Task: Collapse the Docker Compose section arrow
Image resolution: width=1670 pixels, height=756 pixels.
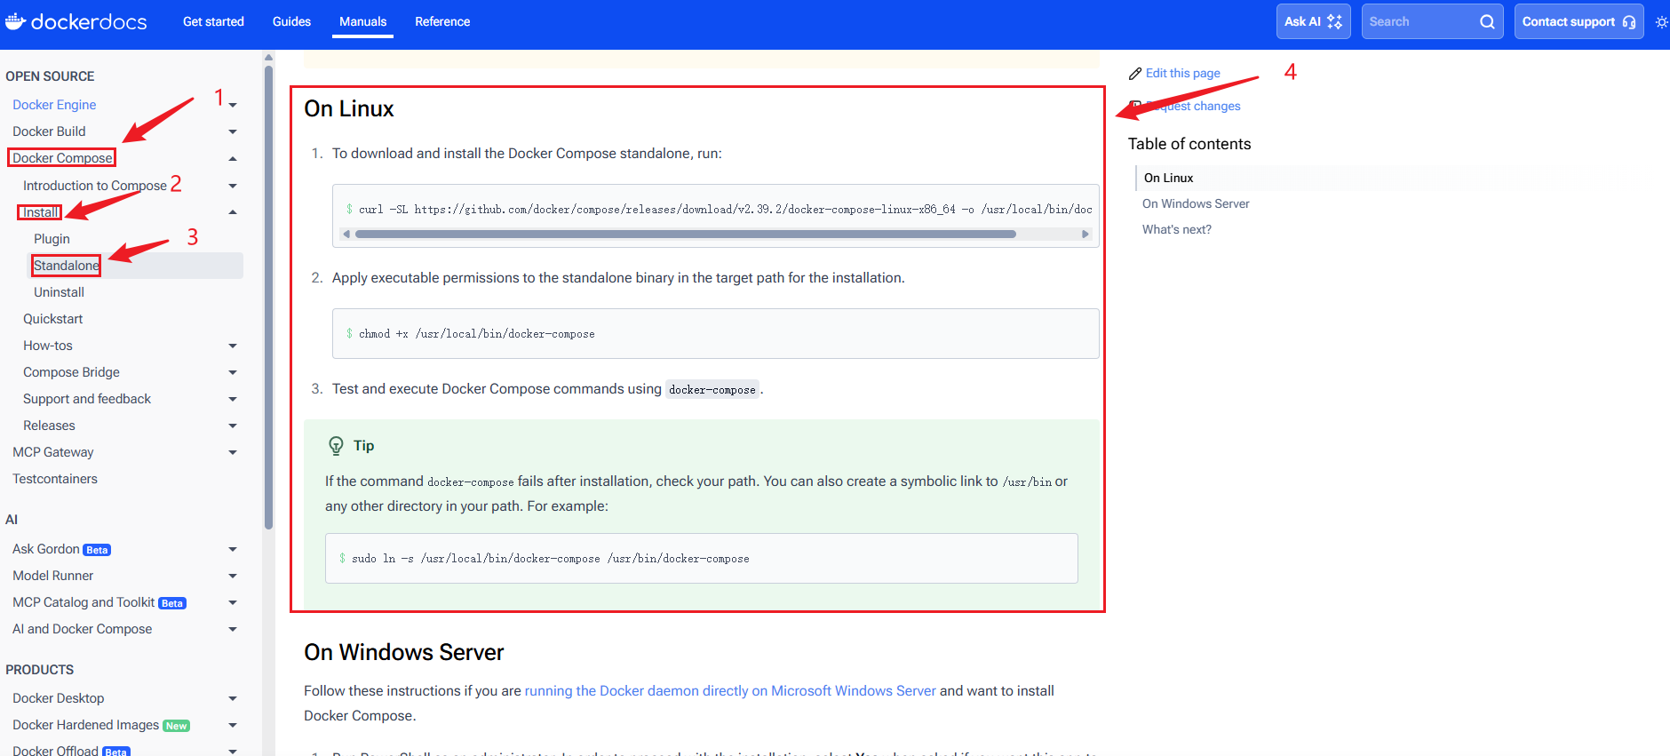Action: click(233, 158)
